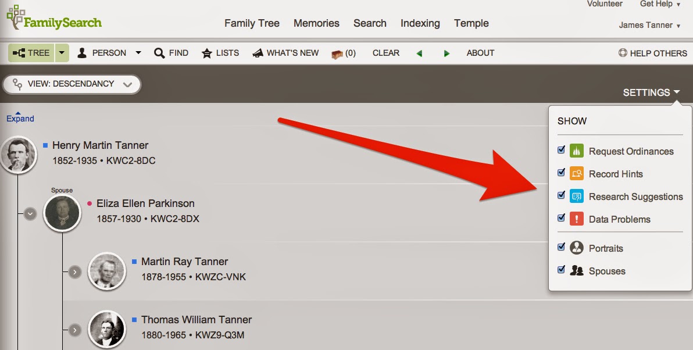Click the PERSON silhouette icon
693x350 pixels.
(82, 53)
